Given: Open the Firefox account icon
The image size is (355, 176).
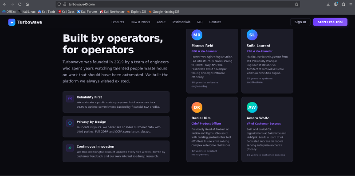Looking at the screenshot, I should pyautogui.click(x=336, y=4).
